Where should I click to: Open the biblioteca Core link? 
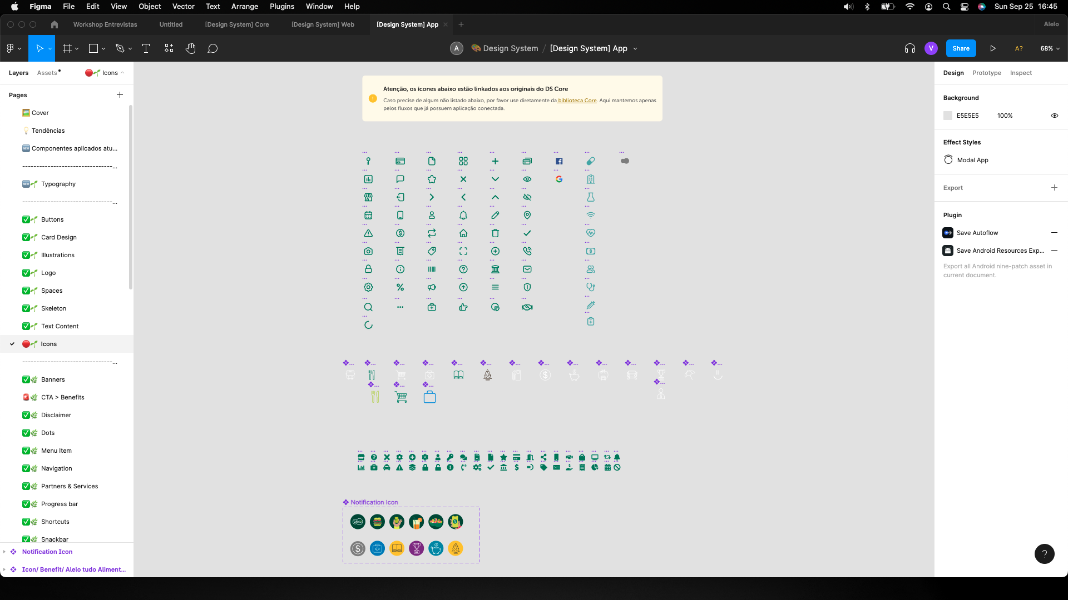577,101
